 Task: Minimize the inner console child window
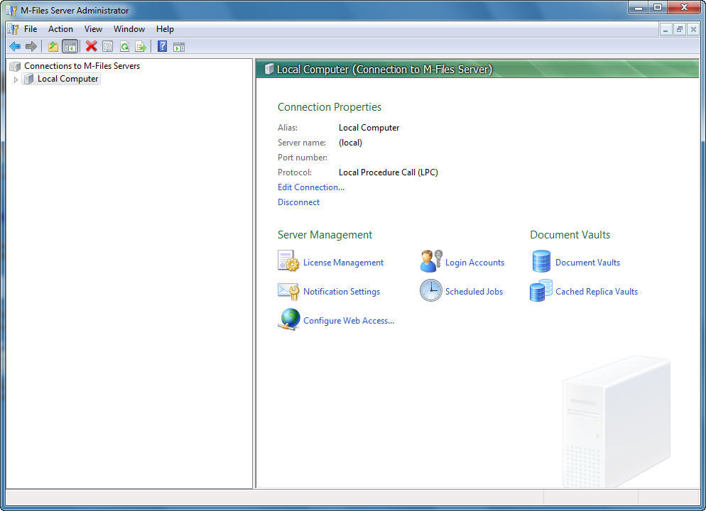pyautogui.click(x=666, y=30)
